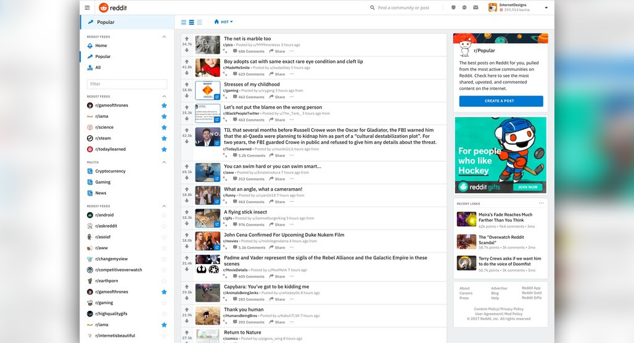Upvote "A flying stick insect" post
The image size is (634, 343).
click(x=187, y=212)
